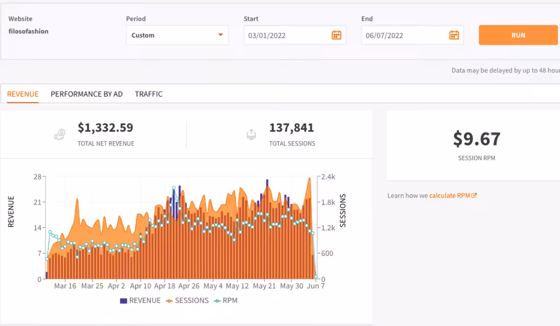Click the external link icon beside calculate RPM
This screenshot has width=560, height=326.
click(x=474, y=196)
